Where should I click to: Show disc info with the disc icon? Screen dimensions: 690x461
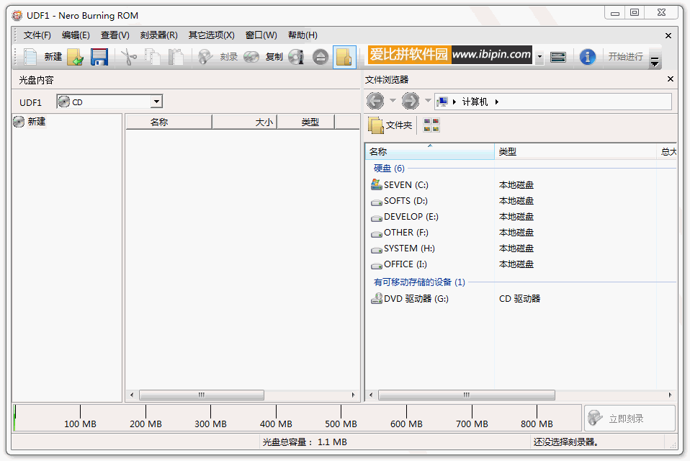pos(296,57)
